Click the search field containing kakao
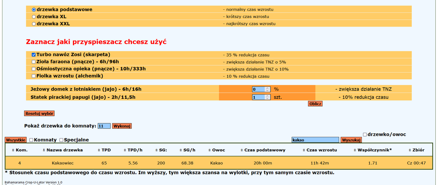This screenshot has height=185, width=443. coord(315,140)
